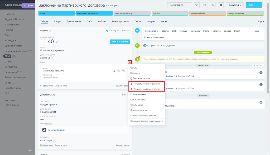Choose Отключить быстрое редактирование menu option

pos(146,121)
